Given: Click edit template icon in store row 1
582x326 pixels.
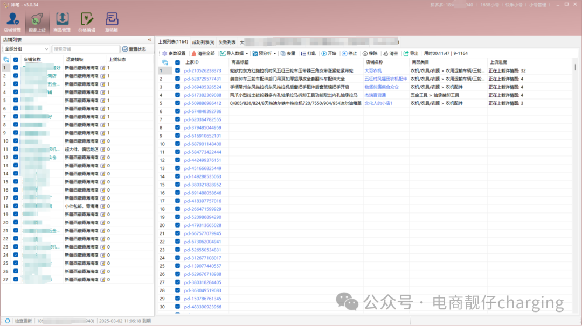Looking at the screenshot, I should (103, 68).
